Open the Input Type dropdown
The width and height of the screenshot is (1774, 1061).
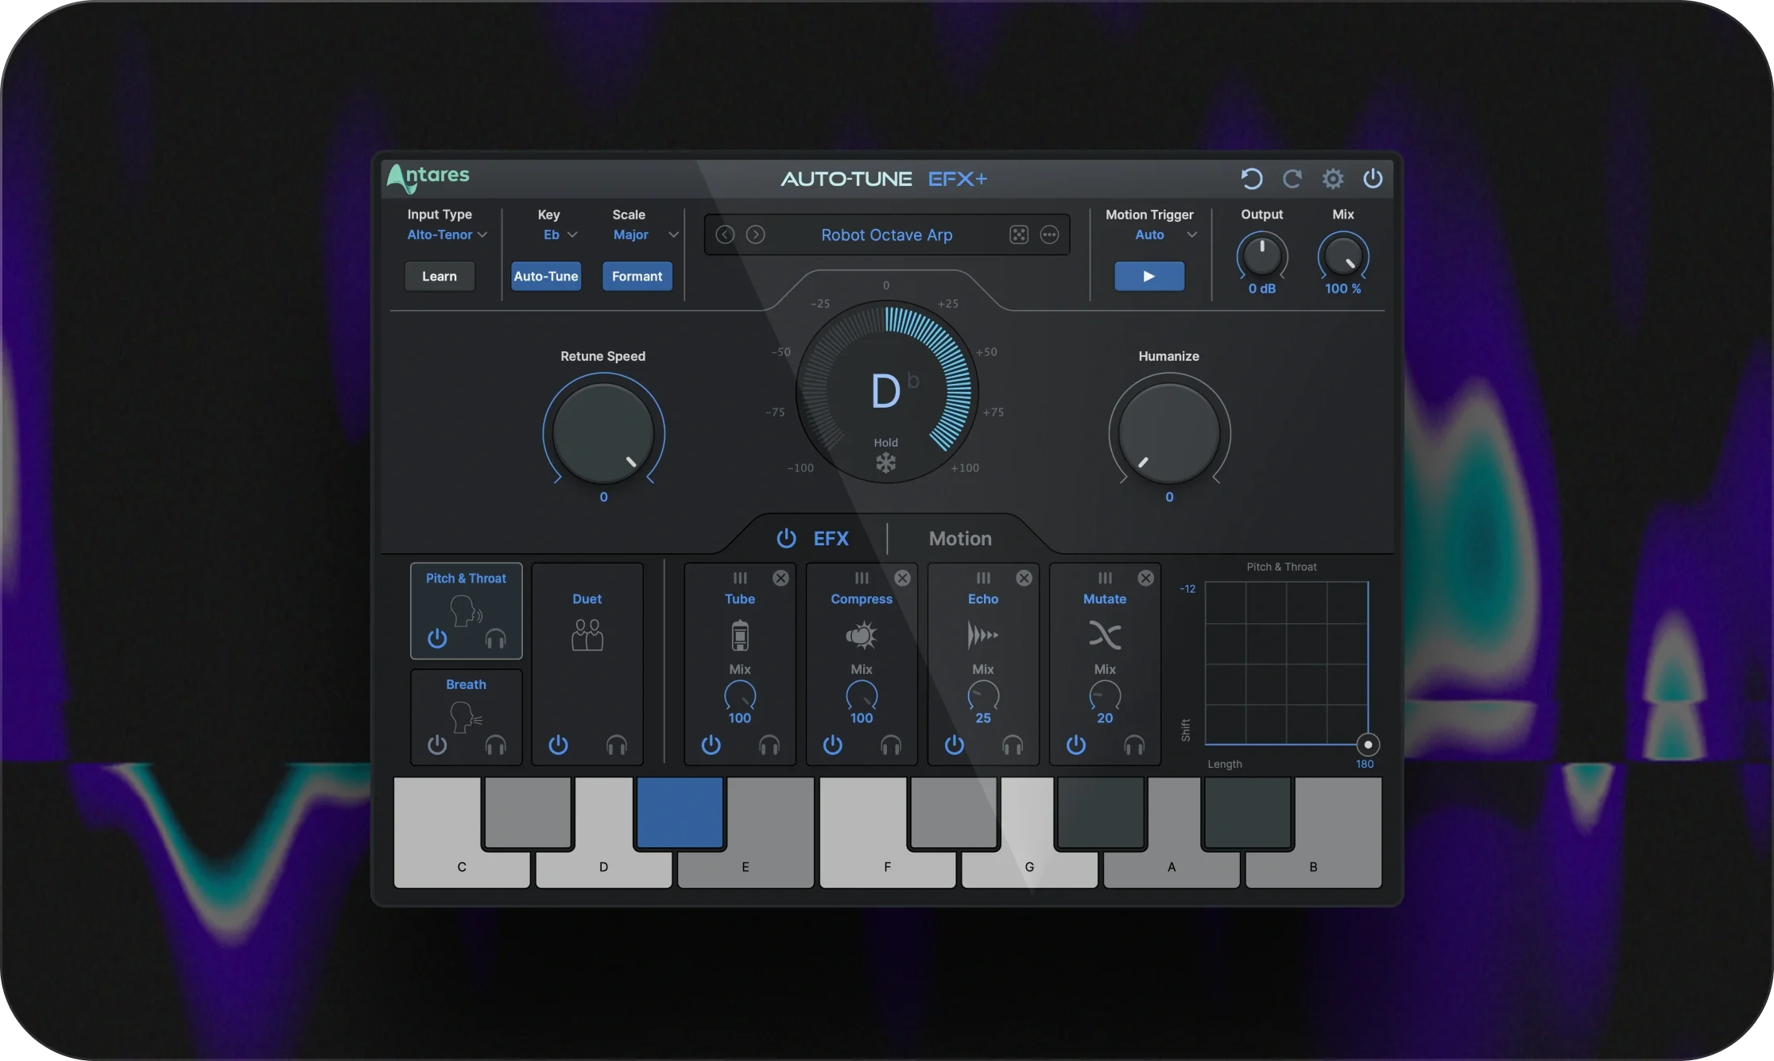447,234
